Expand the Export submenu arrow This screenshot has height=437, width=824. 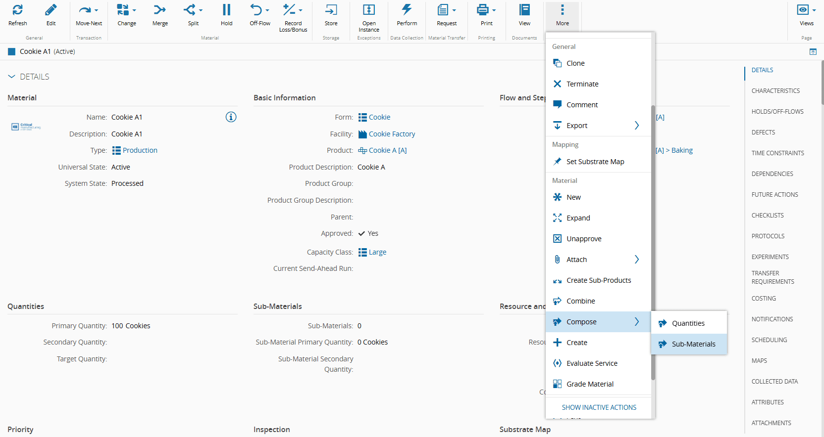point(637,126)
